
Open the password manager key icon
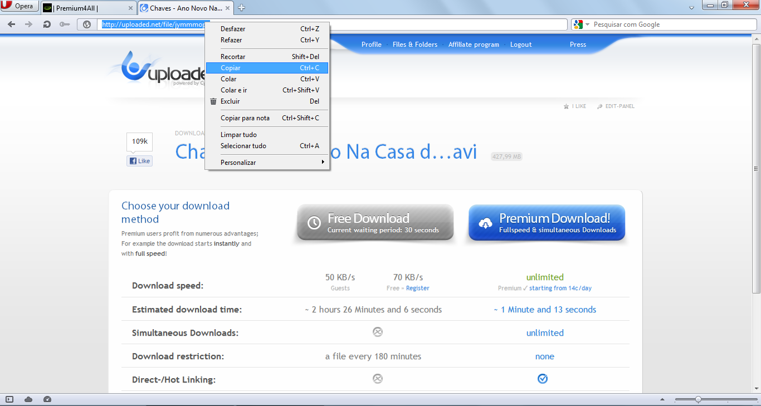coord(65,25)
